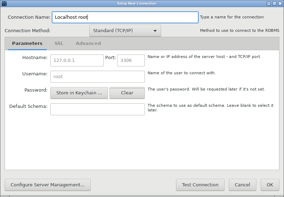Focus the Connection Name text field
This screenshot has width=284, height=197.
125,17
